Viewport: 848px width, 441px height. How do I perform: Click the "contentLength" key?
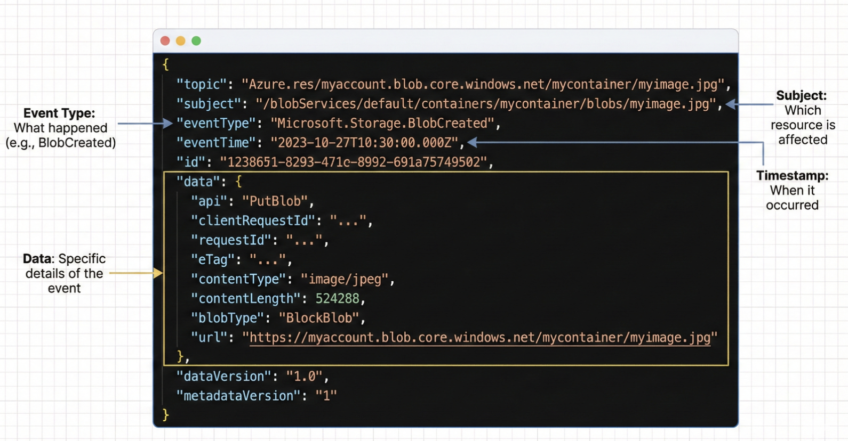(245, 299)
